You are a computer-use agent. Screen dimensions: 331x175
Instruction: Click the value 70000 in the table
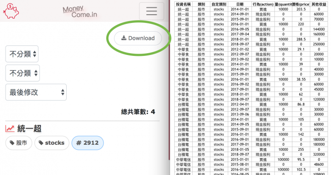(x=319, y=19)
